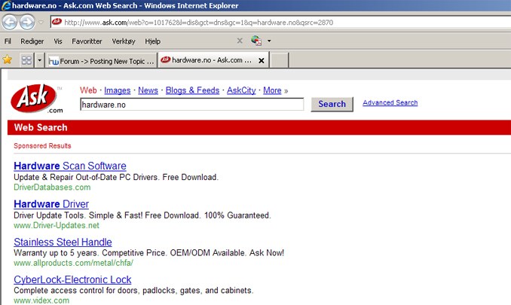511x305 pixels.
Task: Open a new blank tab
Action: (280, 60)
